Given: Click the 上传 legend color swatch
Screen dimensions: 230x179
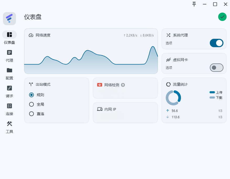Looking at the screenshot, I should point(212,92).
